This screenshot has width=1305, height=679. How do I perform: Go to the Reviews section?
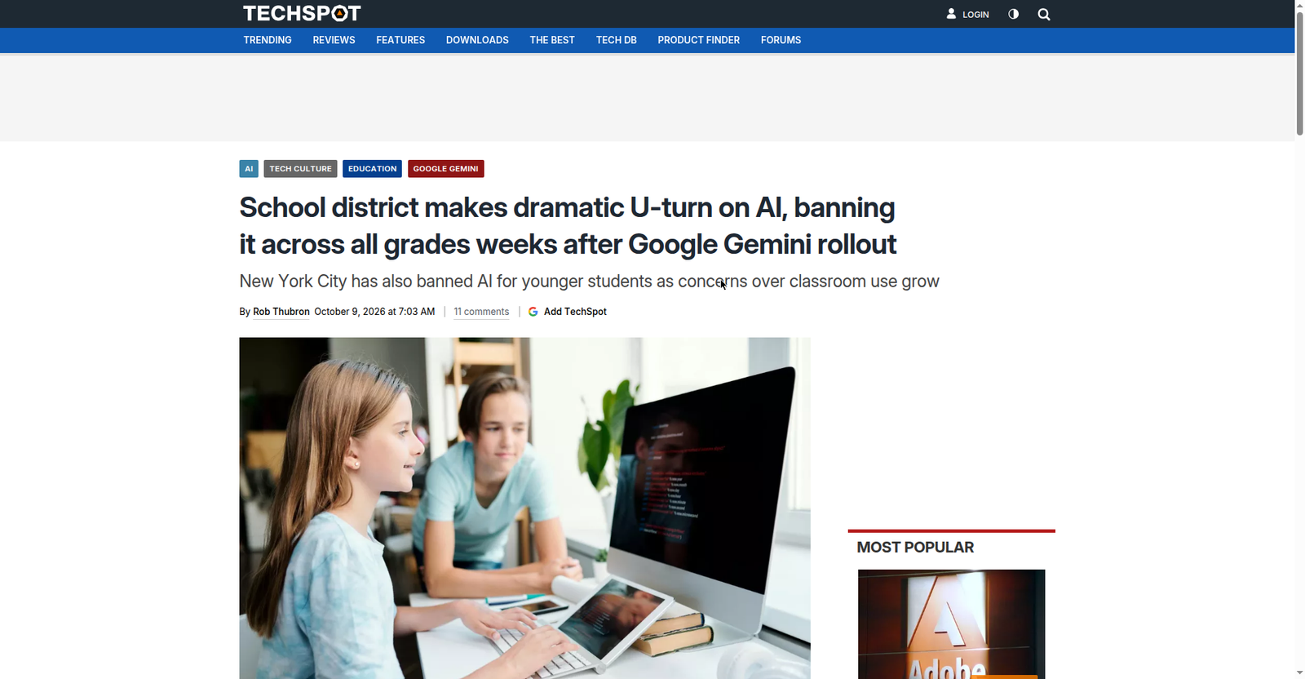click(x=334, y=40)
